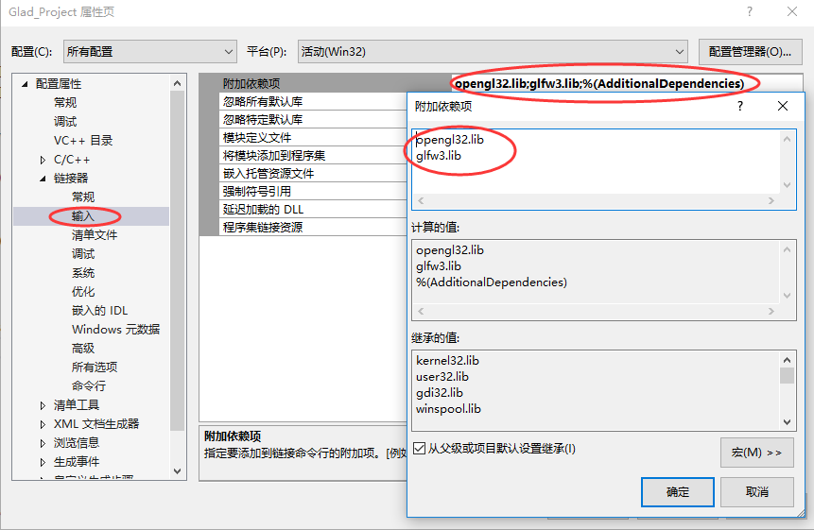The width and height of the screenshot is (814, 530).
Task: Click 计算的值 horizontal scroll left arrow
Action: pyautogui.click(x=421, y=311)
